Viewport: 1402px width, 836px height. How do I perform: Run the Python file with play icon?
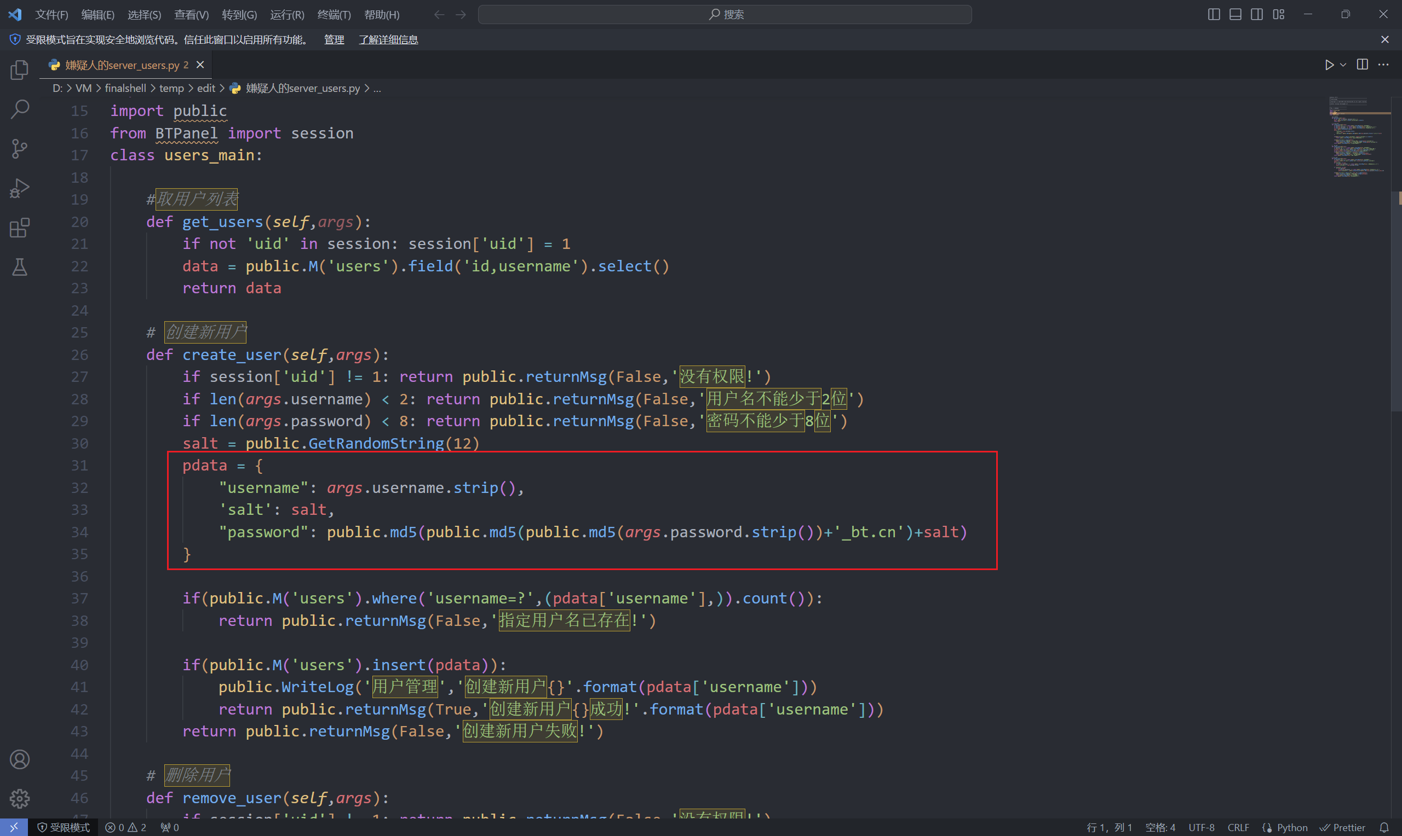pos(1329,65)
